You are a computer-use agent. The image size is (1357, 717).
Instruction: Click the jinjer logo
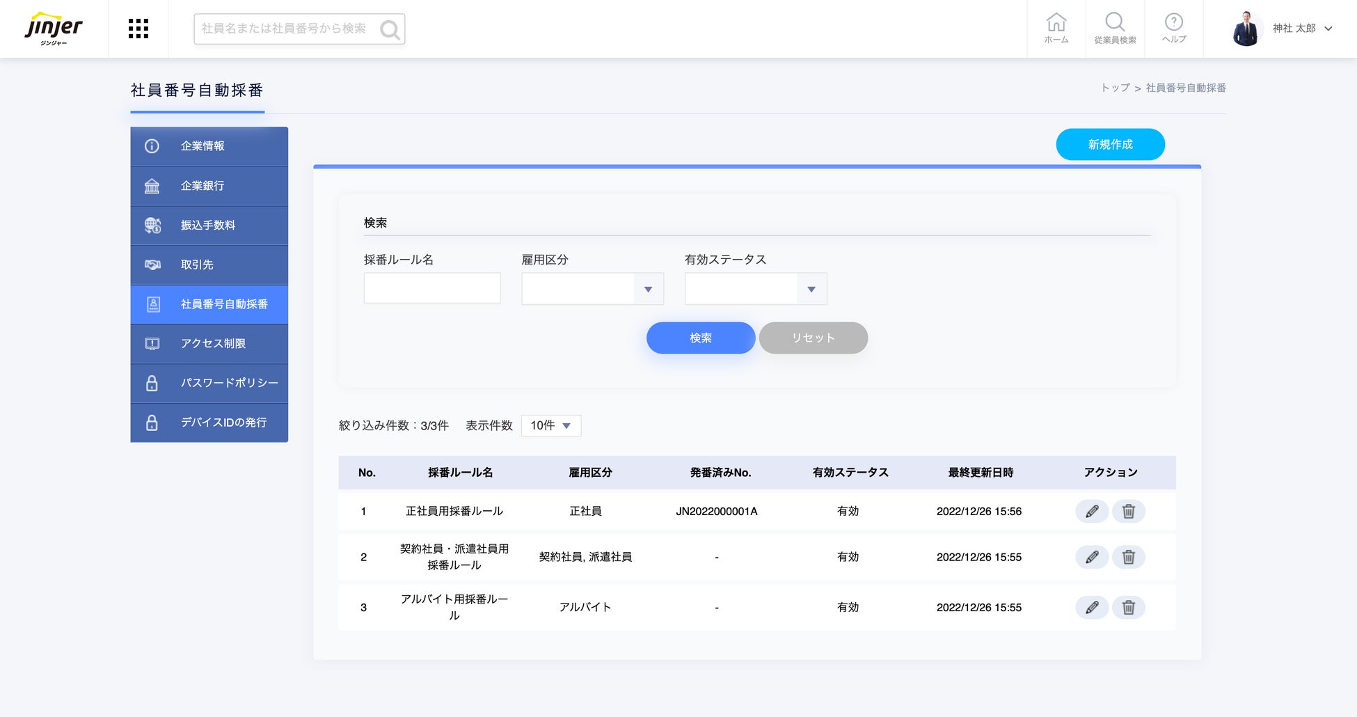tap(54, 29)
